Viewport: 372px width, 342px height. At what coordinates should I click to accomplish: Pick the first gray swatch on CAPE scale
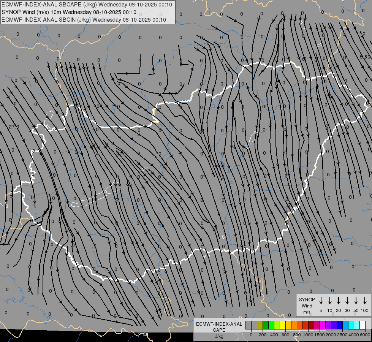pos(249,325)
